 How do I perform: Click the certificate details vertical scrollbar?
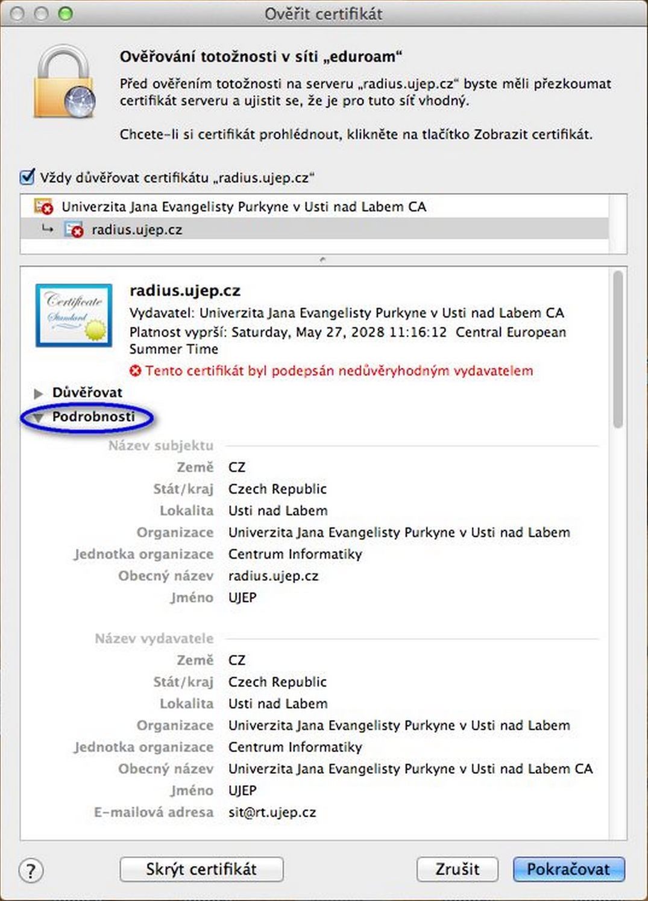(x=617, y=350)
